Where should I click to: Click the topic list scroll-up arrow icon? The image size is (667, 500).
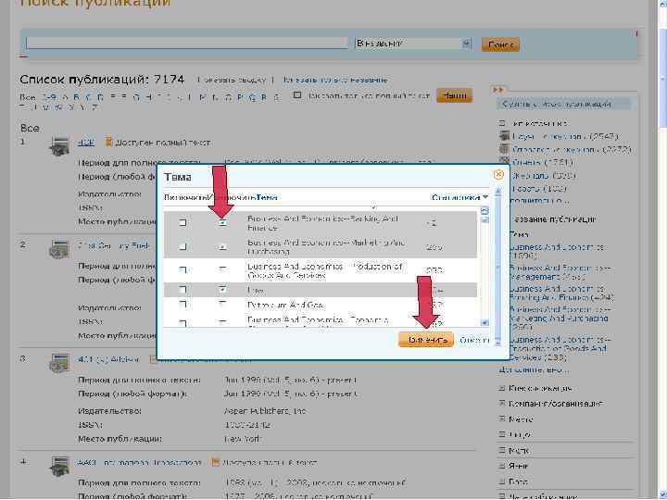[485, 210]
